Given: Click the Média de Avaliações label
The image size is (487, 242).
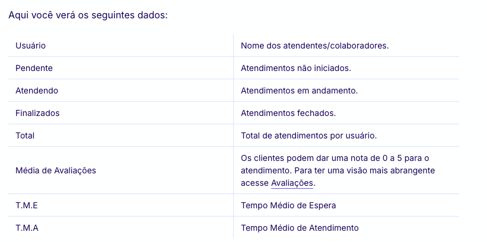Looking at the screenshot, I should coord(56,170).
